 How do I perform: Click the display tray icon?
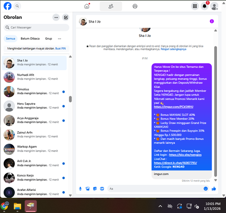pos(189,206)
